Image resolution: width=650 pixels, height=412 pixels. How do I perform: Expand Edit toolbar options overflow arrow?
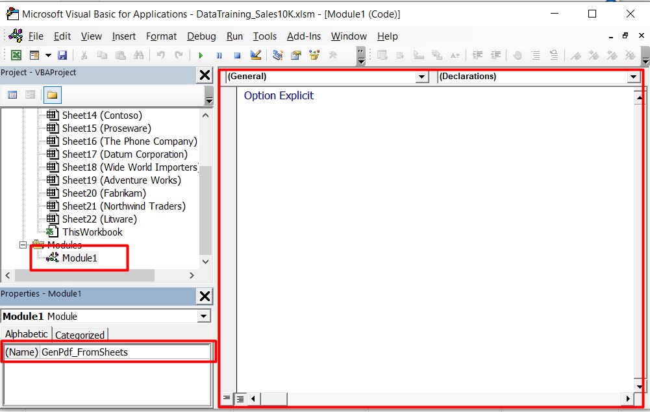point(645,56)
